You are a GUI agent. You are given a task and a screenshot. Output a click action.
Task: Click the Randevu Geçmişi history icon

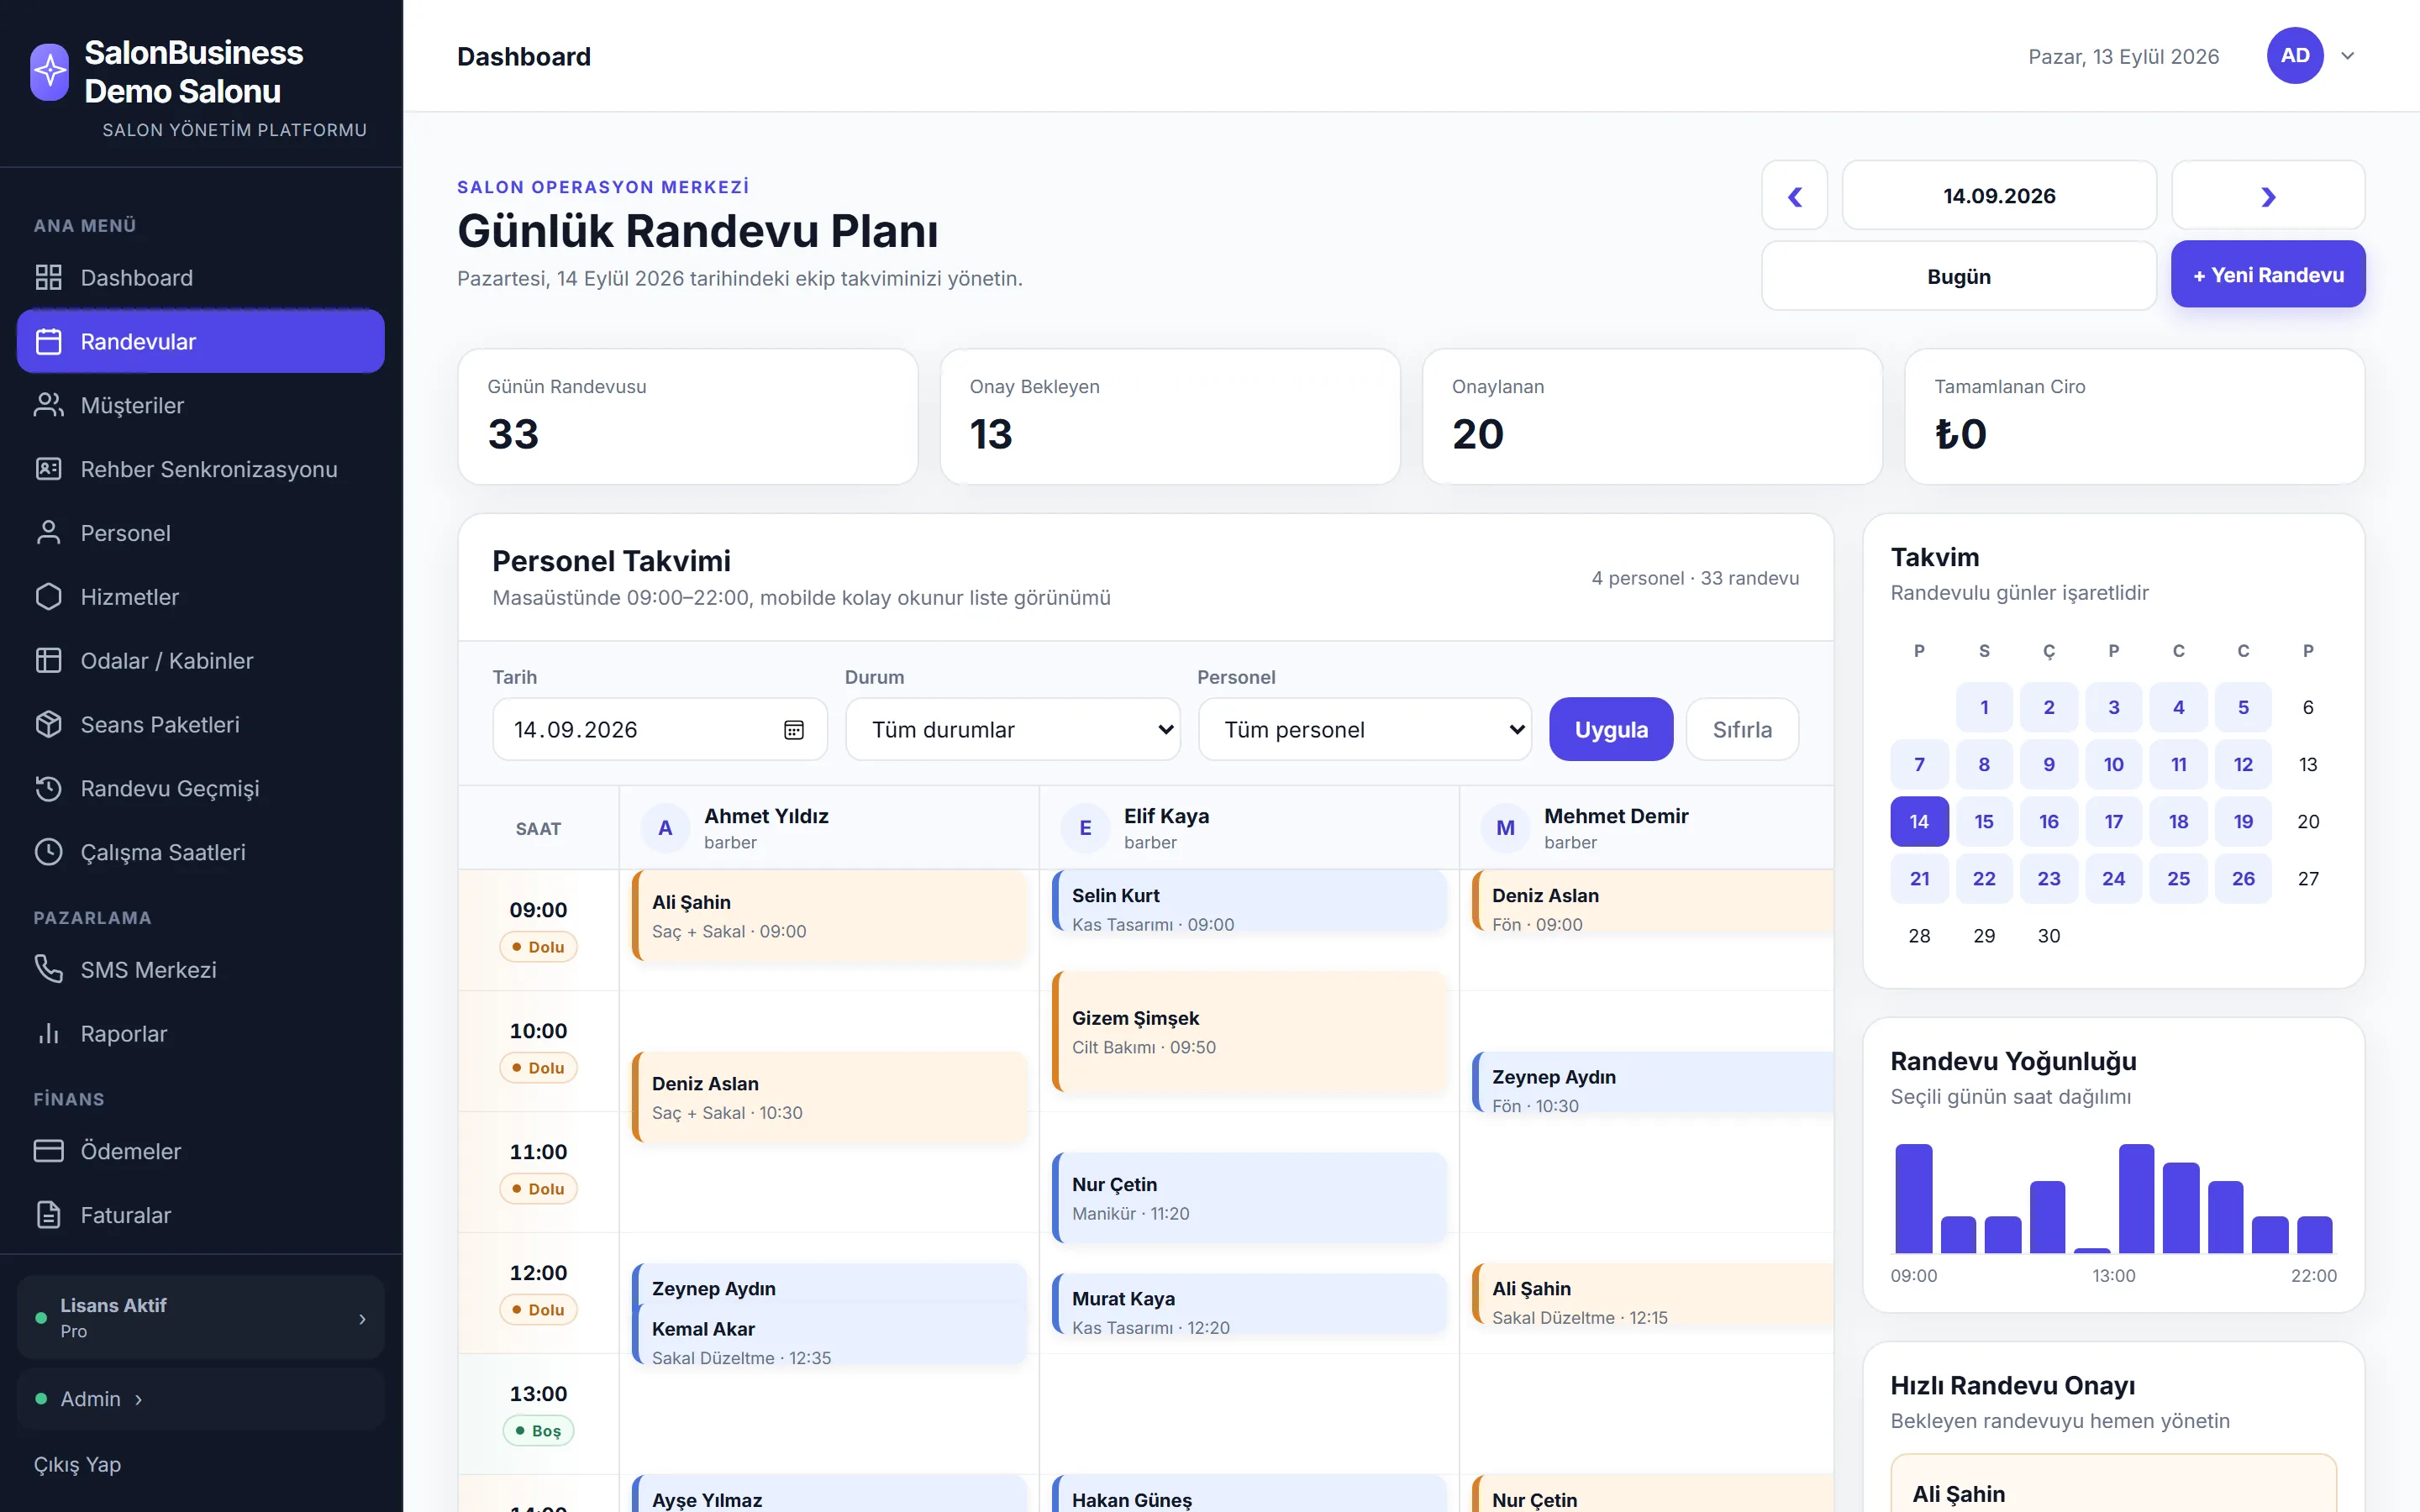(48, 788)
